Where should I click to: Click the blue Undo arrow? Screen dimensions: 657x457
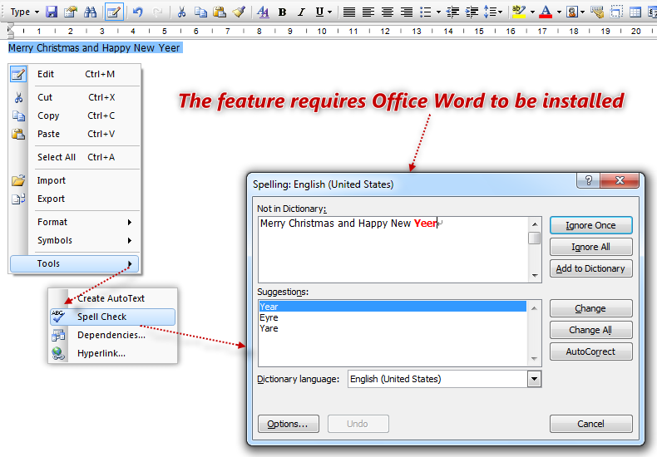pos(137,12)
